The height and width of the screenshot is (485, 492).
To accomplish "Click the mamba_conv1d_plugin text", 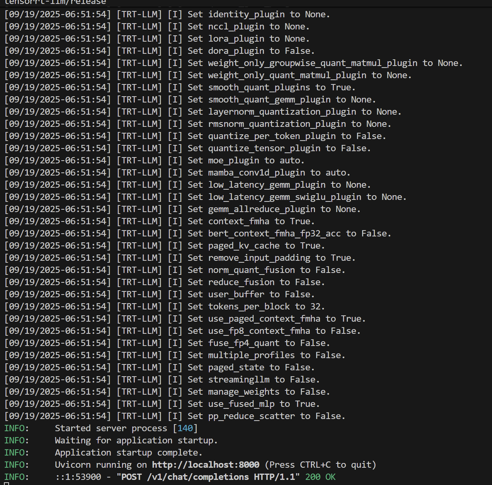I will pos(256,173).
